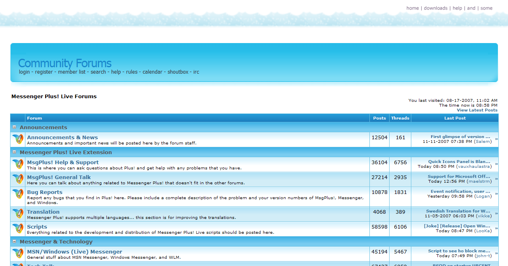View profile of user vikke

click(x=483, y=216)
